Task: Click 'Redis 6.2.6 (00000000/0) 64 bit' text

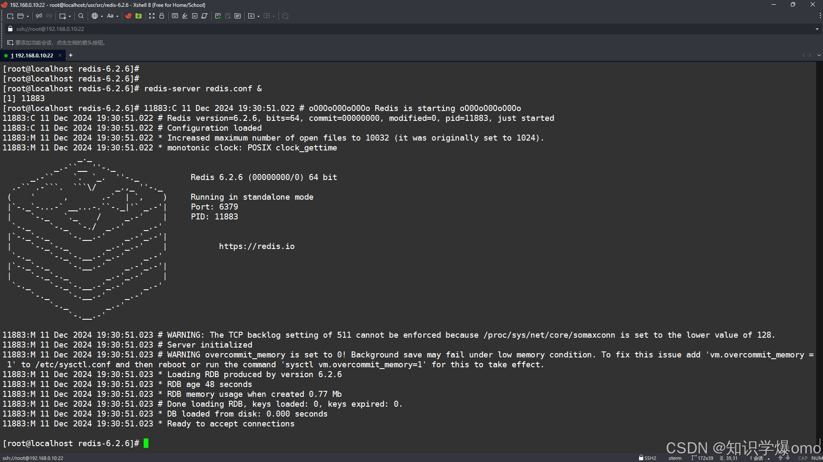Action: tap(264, 177)
